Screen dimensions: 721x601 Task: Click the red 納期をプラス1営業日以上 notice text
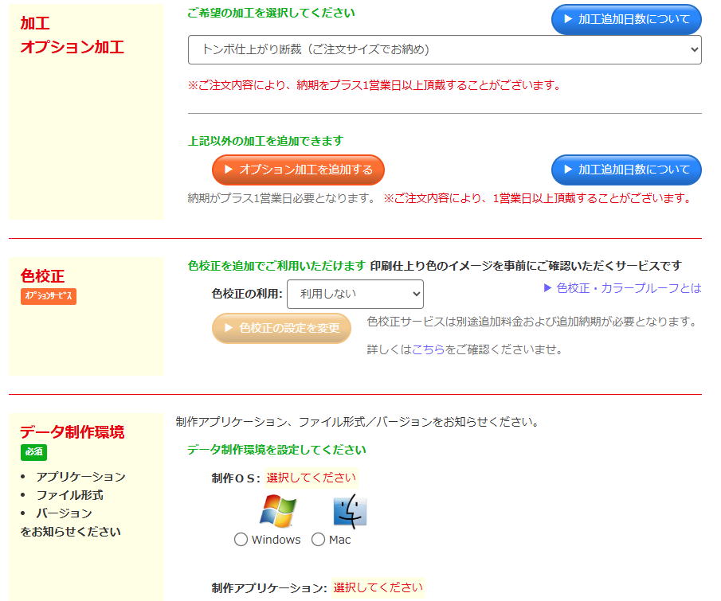coord(374,85)
